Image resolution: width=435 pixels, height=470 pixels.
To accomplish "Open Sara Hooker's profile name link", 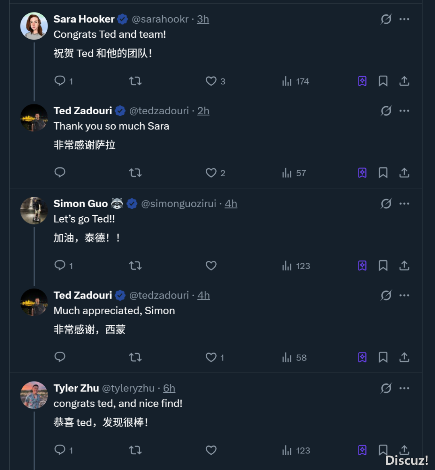I will (x=84, y=19).
